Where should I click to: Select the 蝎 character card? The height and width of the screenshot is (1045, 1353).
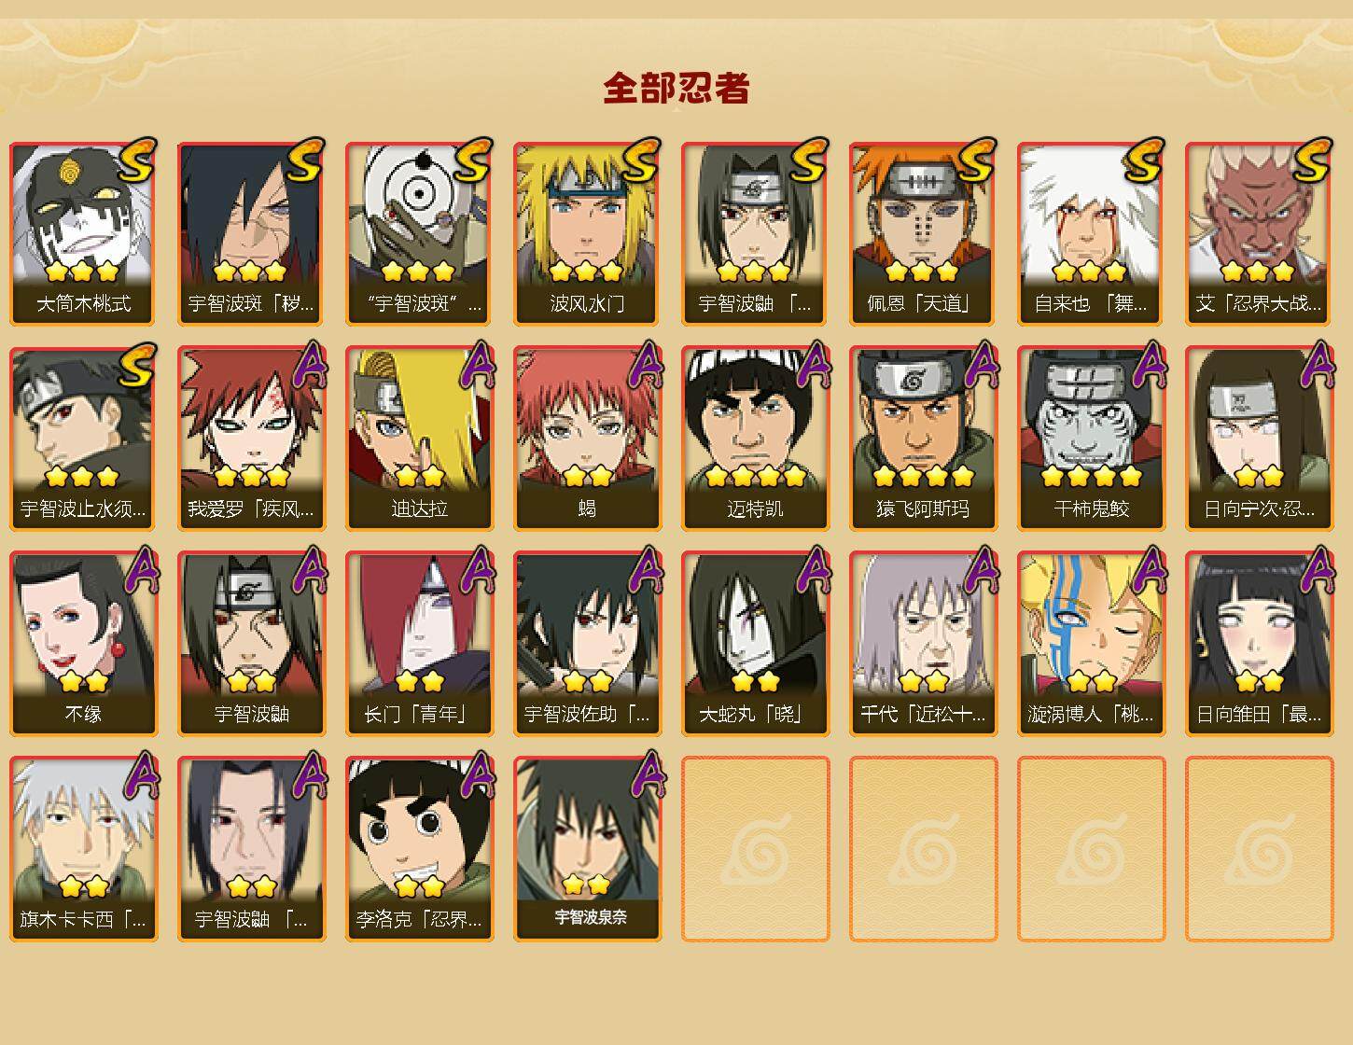point(587,439)
